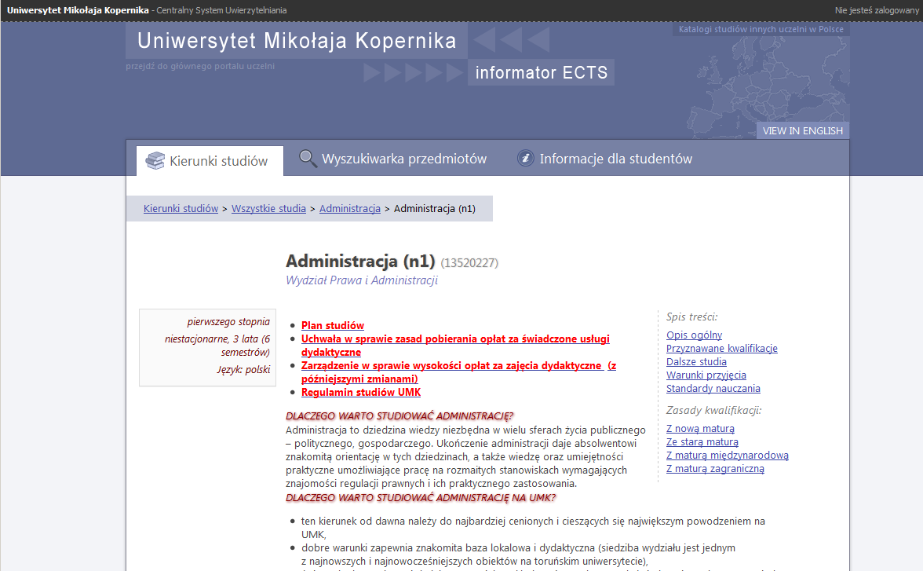923x571 pixels.
Task: Follow 'przejdź do głównego portalu uczelni' link
Action: [200, 66]
